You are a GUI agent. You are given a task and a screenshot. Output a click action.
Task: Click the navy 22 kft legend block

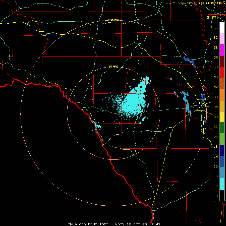click(222, 150)
